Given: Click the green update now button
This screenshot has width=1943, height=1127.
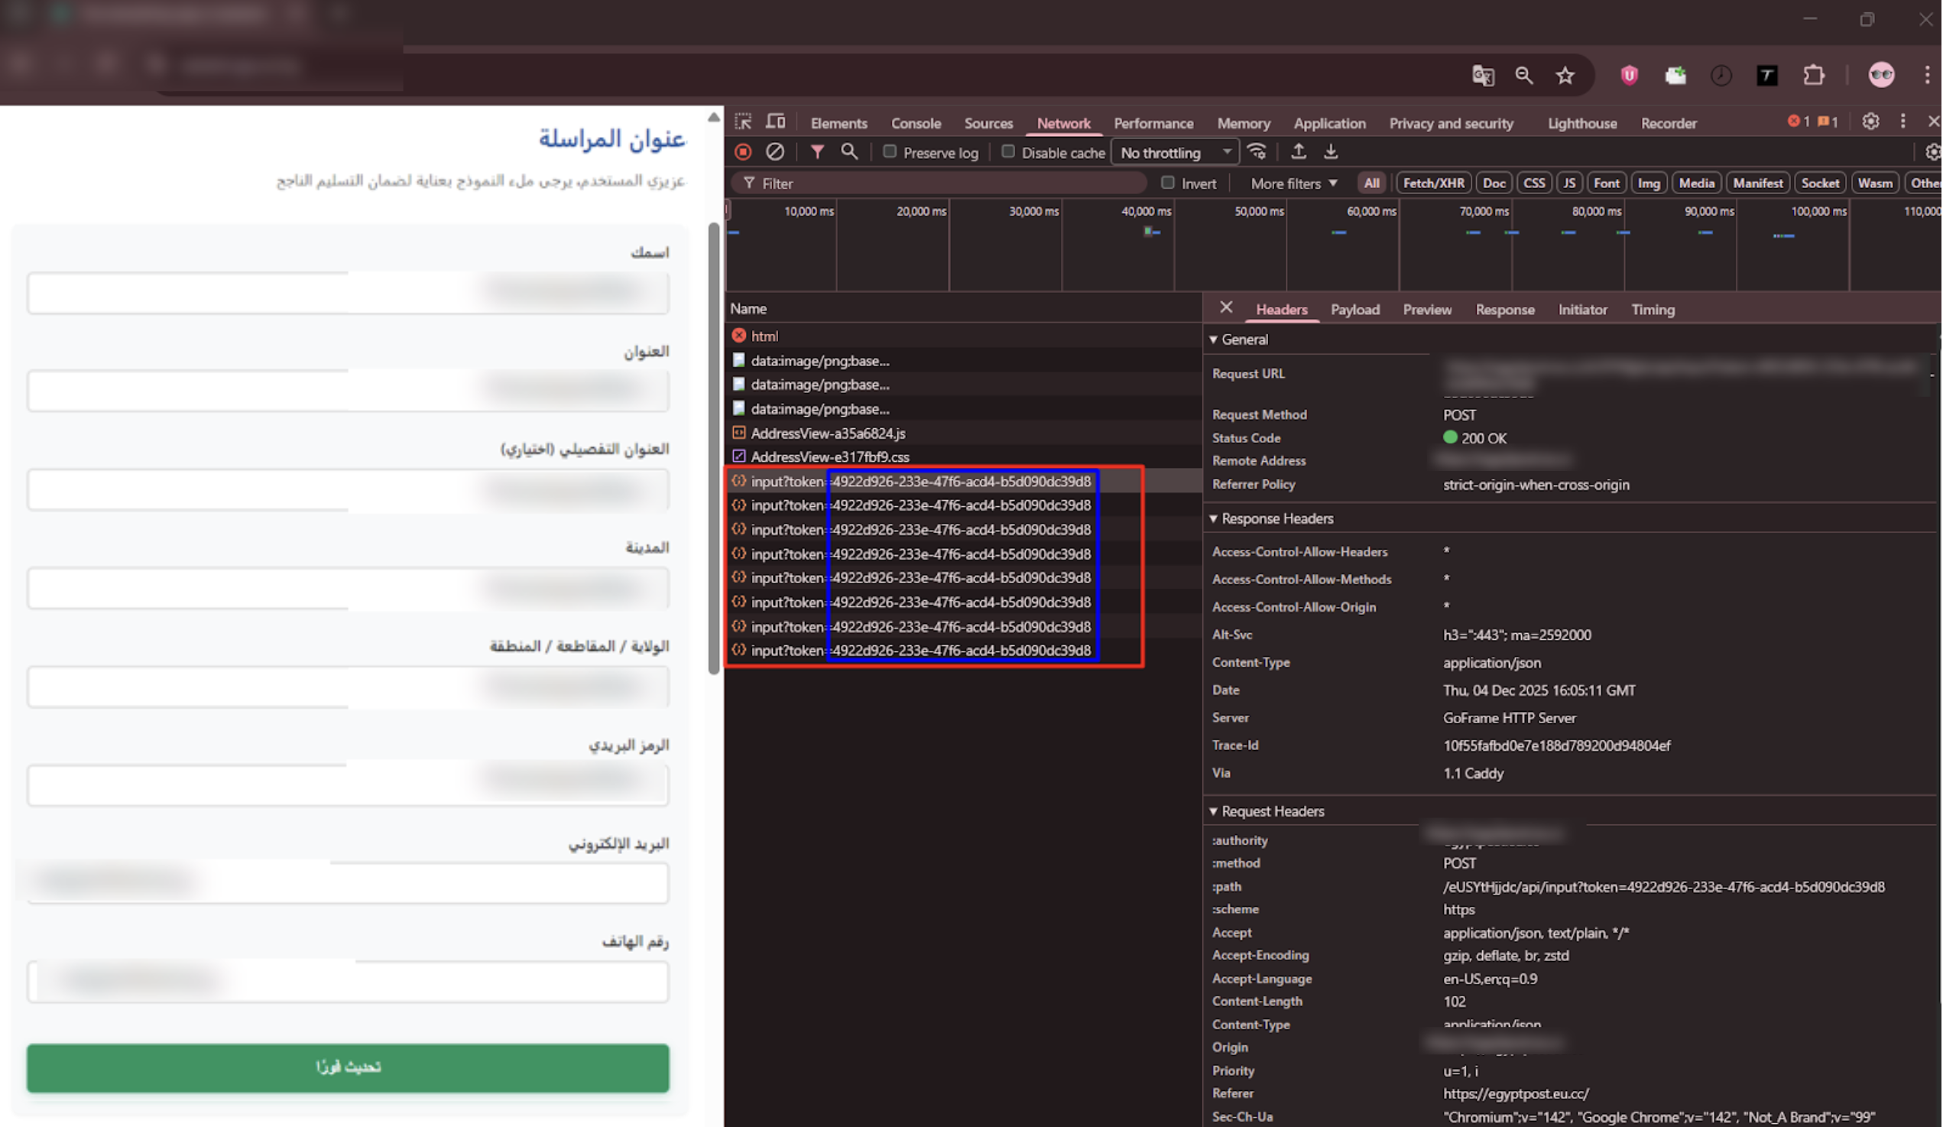Looking at the screenshot, I should pyautogui.click(x=348, y=1067).
